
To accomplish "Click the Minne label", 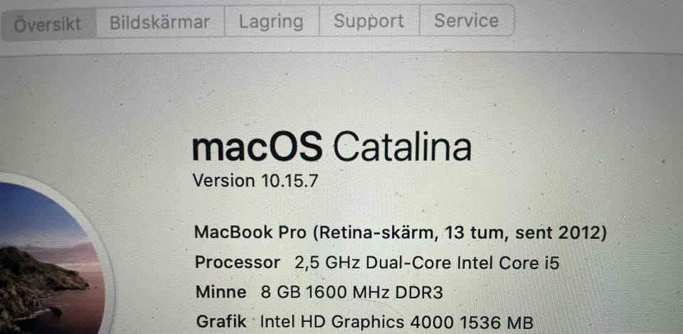I will pos(221,292).
